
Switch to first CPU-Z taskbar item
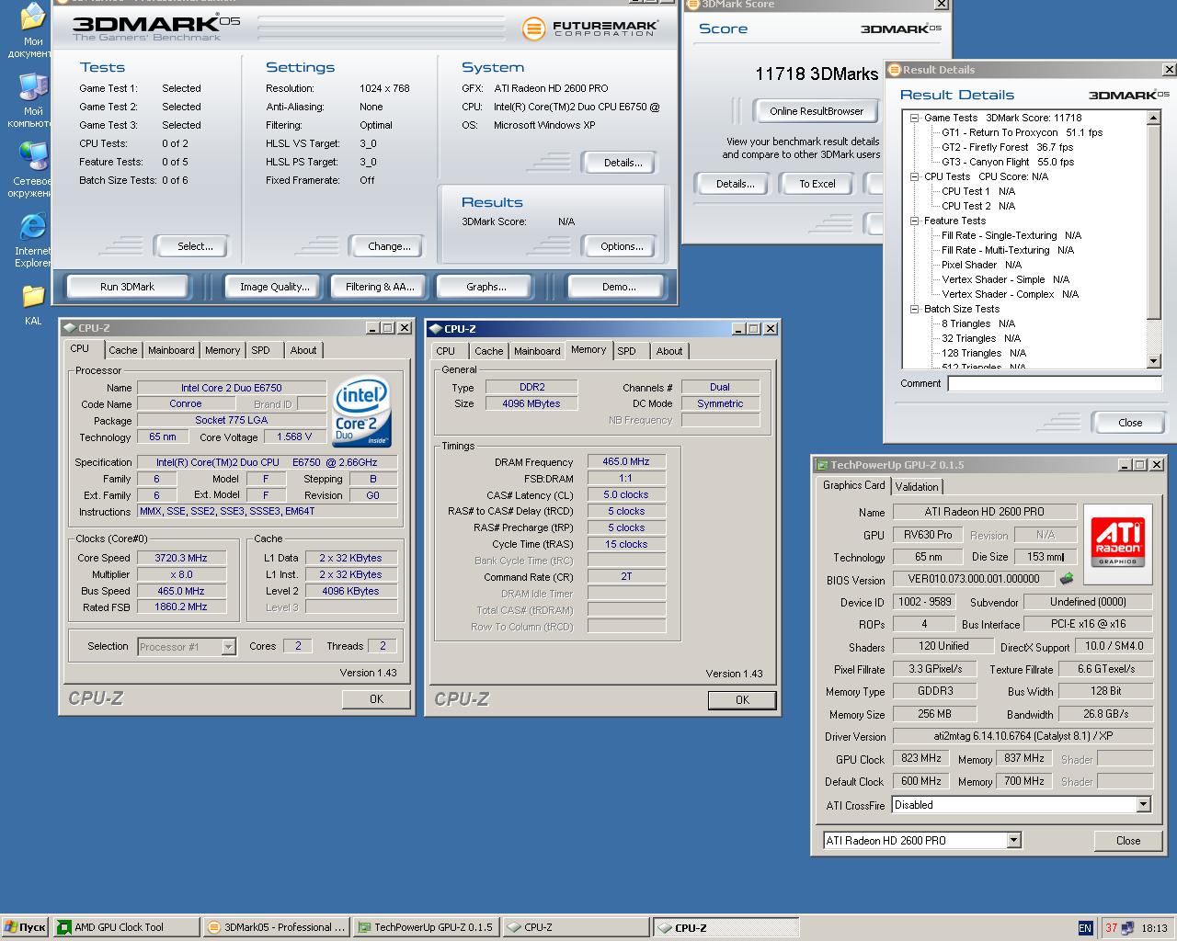576,928
